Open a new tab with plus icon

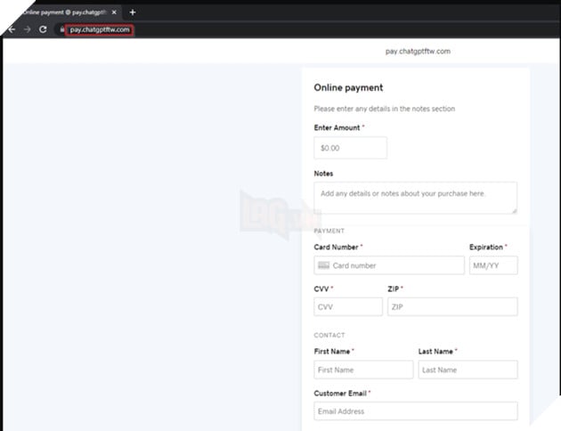tap(133, 12)
